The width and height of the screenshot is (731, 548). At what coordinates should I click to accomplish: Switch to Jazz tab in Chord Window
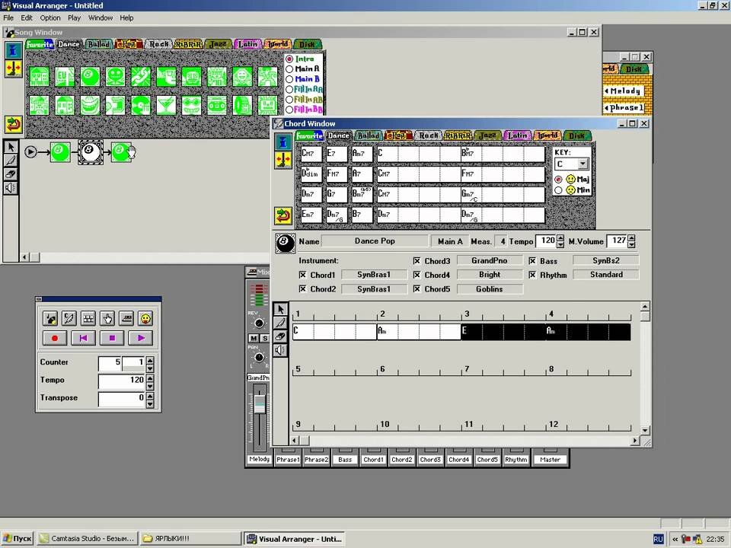click(x=487, y=135)
